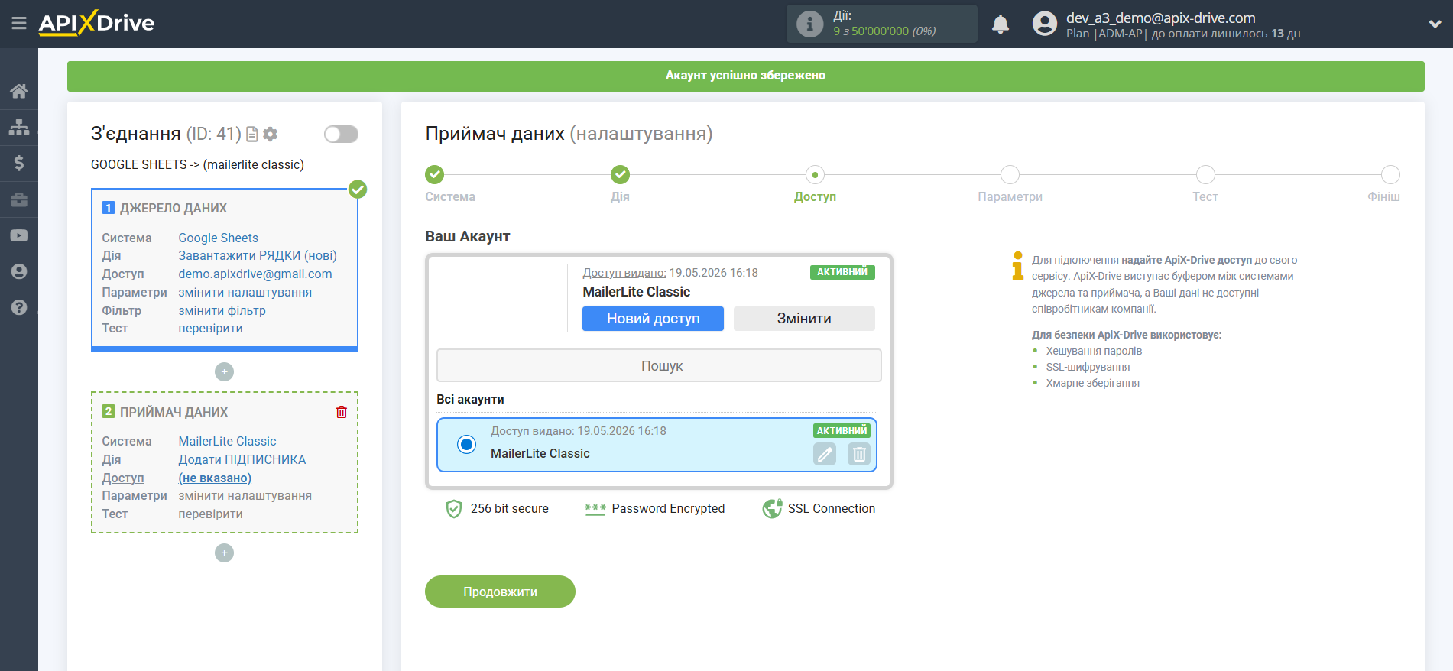Open the connections sitemap icon
The width and height of the screenshot is (1453, 671).
pos(19,127)
